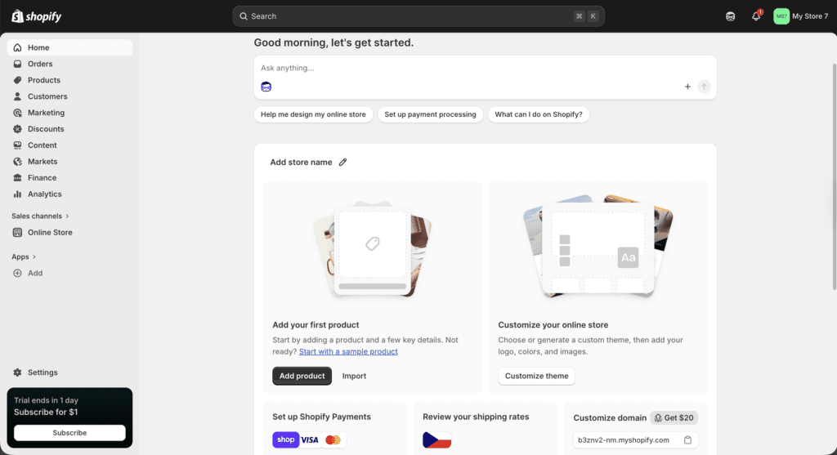Click the Settings gear icon
This screenshot has height=455, width=837.
point(18,372)
